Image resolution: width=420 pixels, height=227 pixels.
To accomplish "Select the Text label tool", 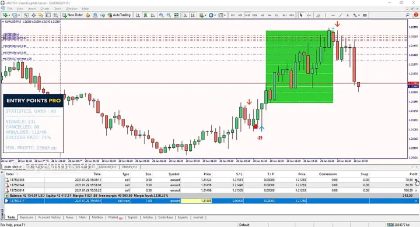I will click(x=348, y=15).
